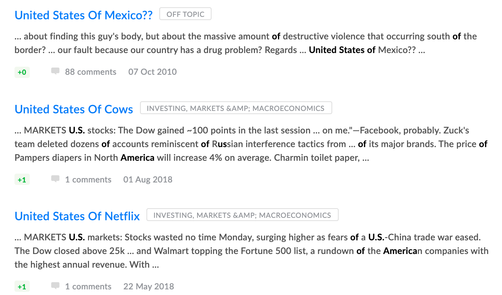Click the +0 vote badge
502x295 pixels.
[x=22, y=72]
